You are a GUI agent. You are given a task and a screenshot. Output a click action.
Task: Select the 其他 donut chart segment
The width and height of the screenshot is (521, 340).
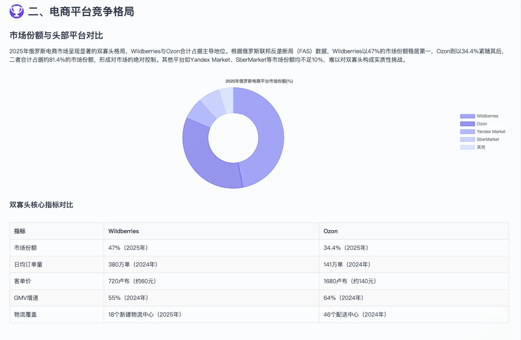[x=227, y=100]
